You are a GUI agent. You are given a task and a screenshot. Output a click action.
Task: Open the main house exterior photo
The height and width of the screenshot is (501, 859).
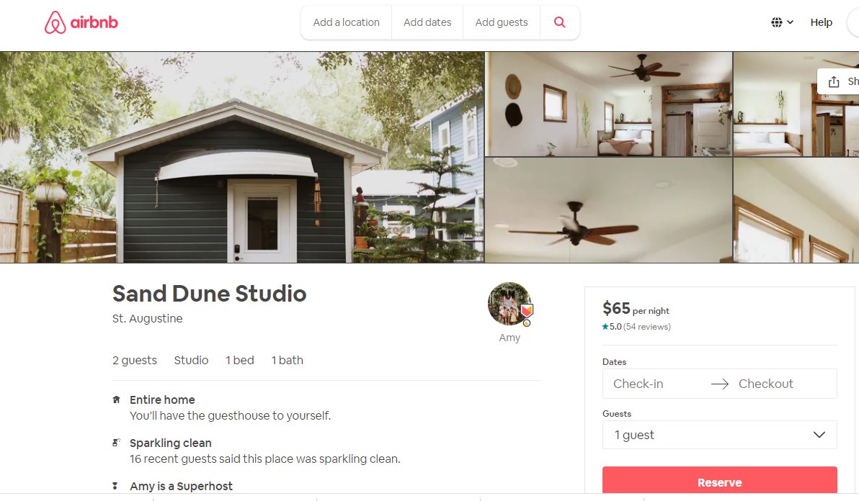point(242,158)
